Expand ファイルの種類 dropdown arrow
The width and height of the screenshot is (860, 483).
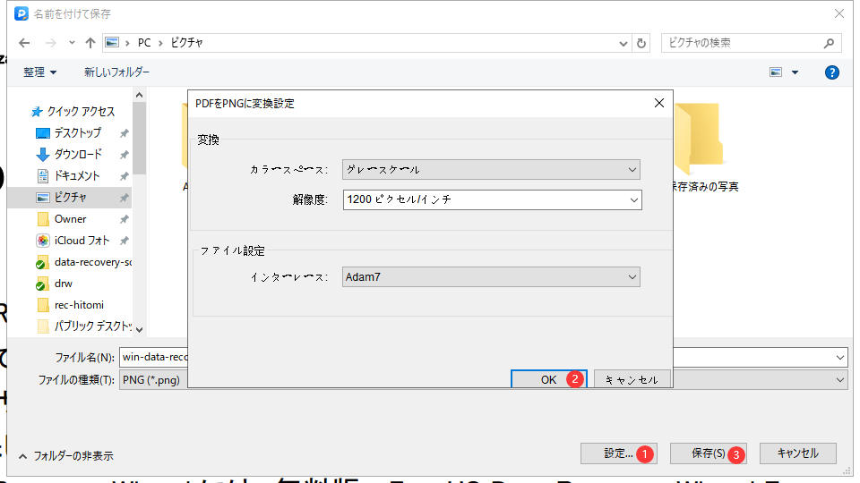(x=839, y=379)
